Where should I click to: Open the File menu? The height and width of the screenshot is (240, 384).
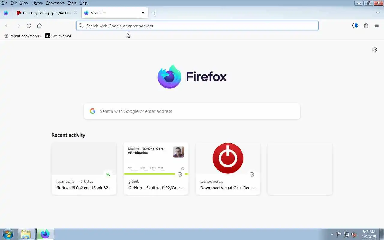[x=4, y=3]
